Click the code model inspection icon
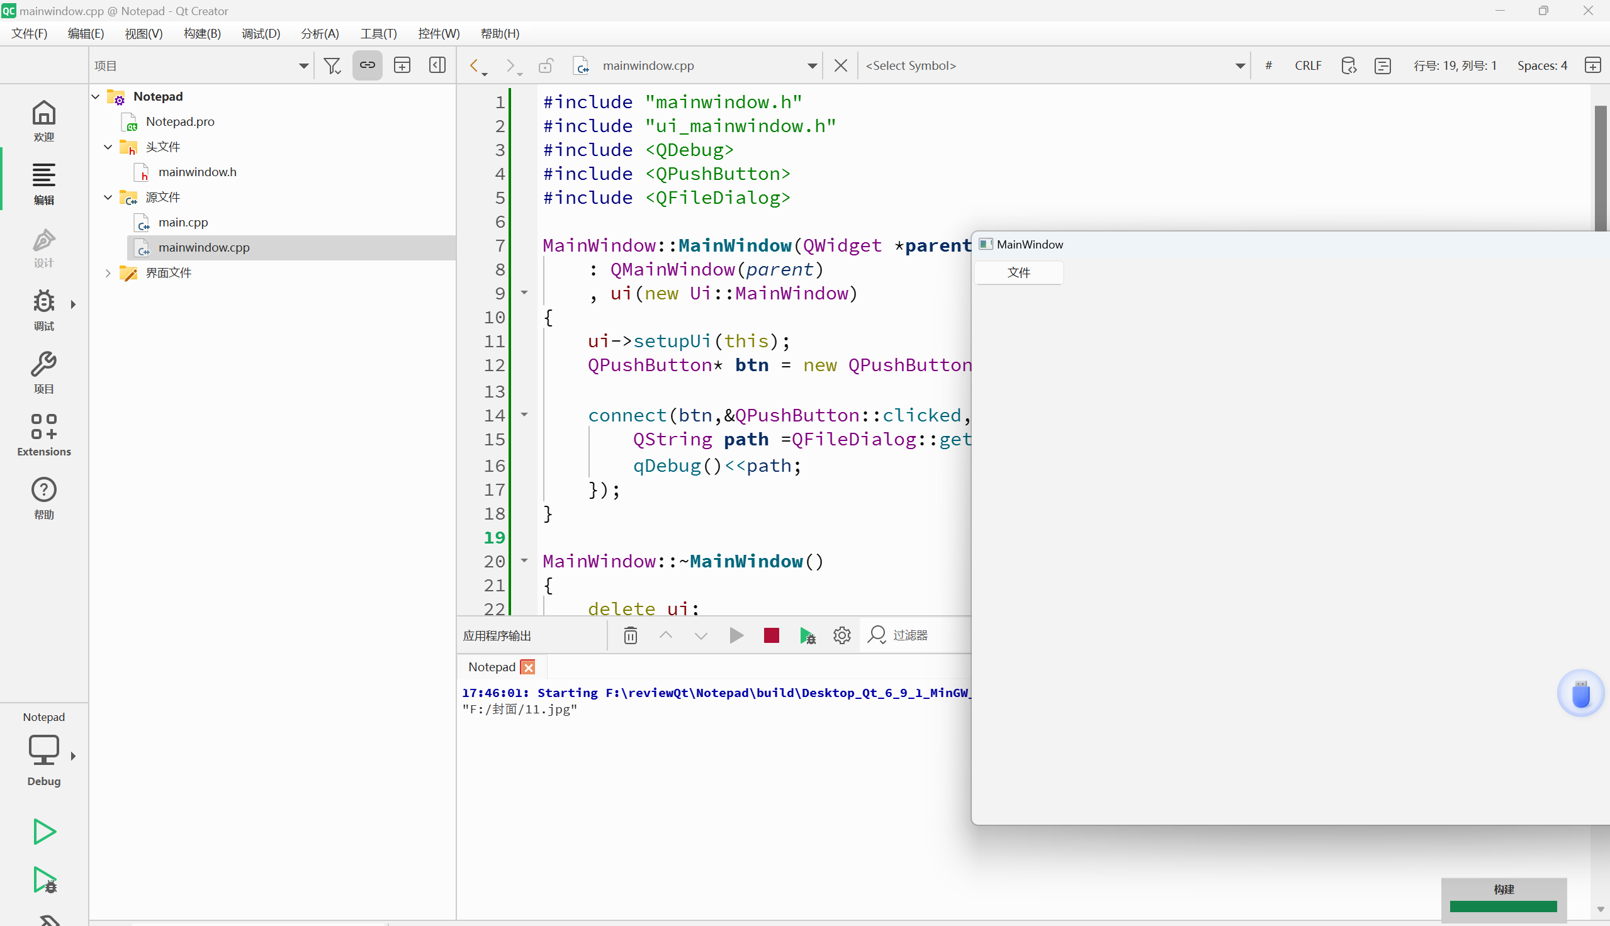This screenshot has height=926, width=1610. tap(1349, 65)
